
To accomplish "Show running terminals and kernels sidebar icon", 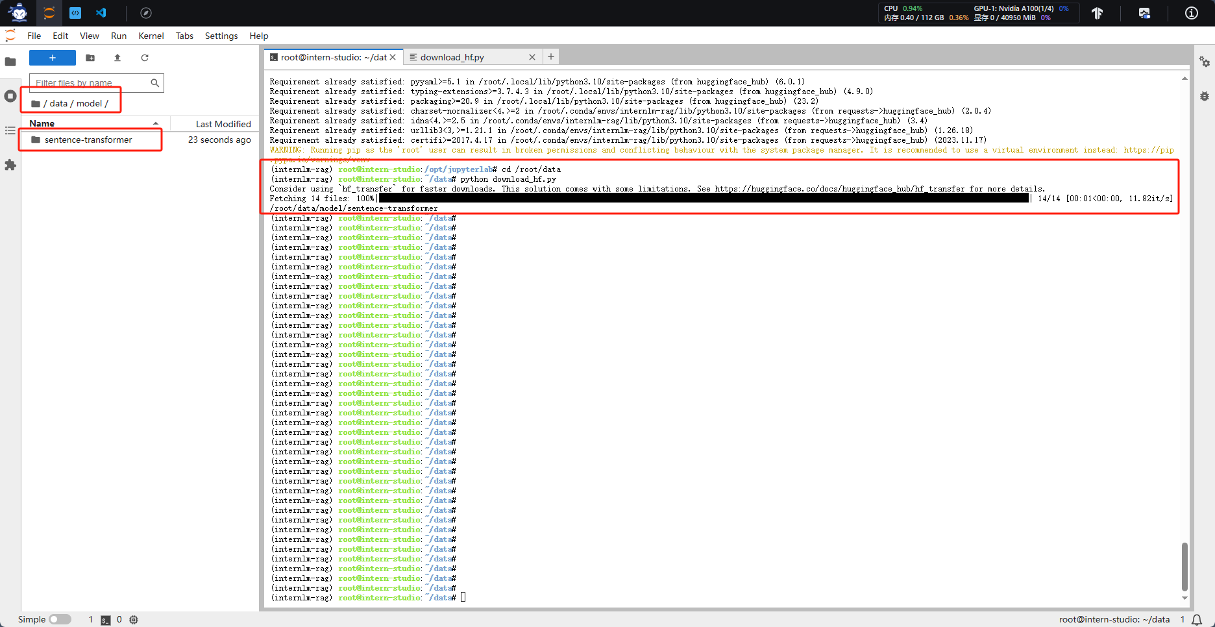I will pos(10,96).
